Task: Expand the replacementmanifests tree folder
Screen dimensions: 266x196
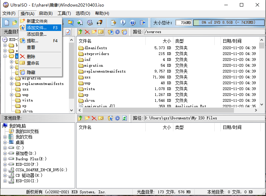Action: (x=11, y=84)
